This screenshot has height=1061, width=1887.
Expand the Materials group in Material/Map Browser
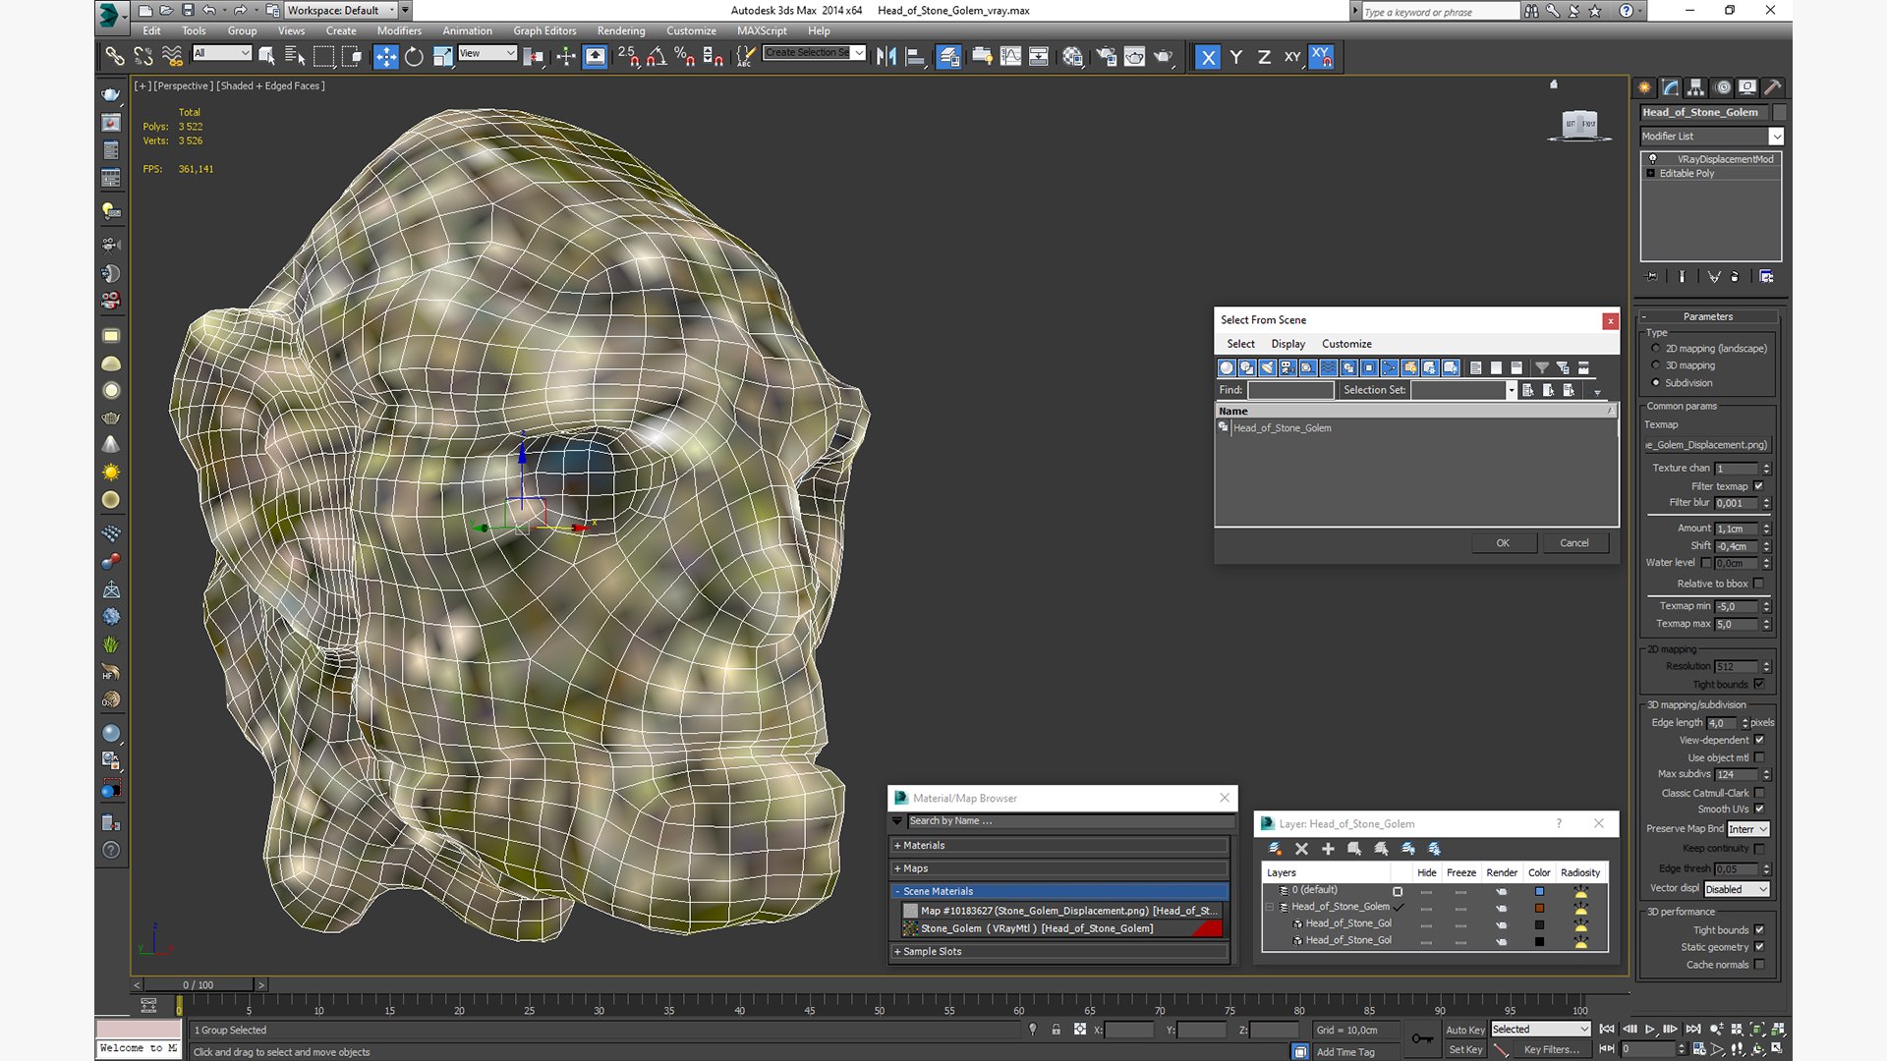point(1060,845)
